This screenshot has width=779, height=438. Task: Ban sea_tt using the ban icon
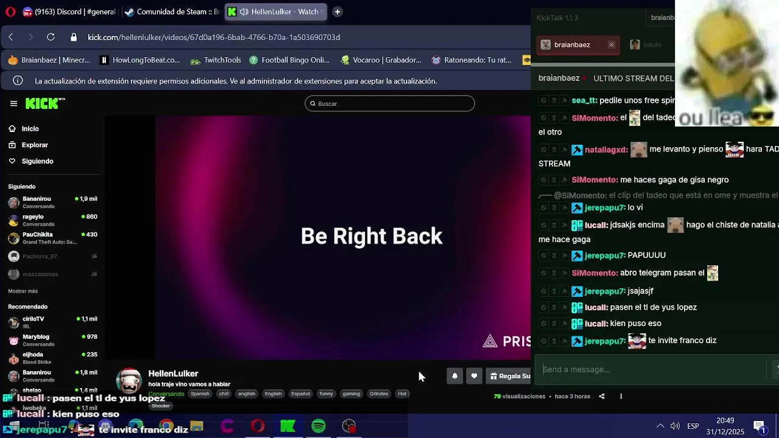tap(544, 100)
